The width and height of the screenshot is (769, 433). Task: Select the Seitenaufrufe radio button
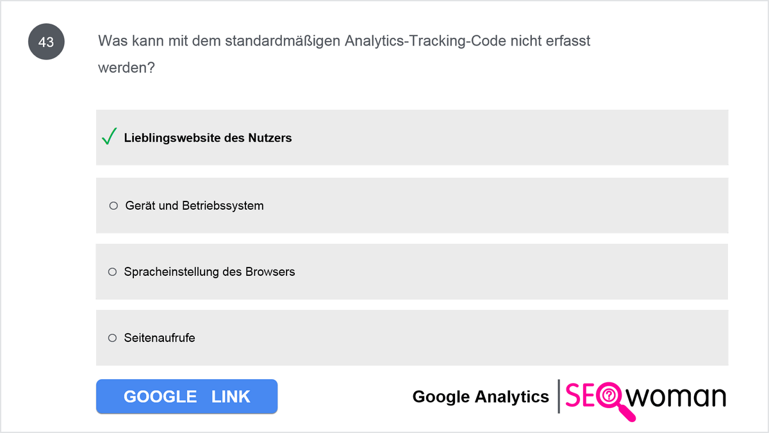(x=112, y=337)
